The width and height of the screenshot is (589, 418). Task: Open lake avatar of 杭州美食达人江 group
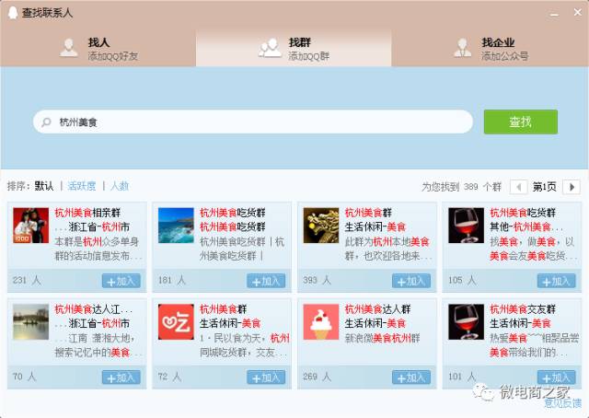(x=30, y=321)
